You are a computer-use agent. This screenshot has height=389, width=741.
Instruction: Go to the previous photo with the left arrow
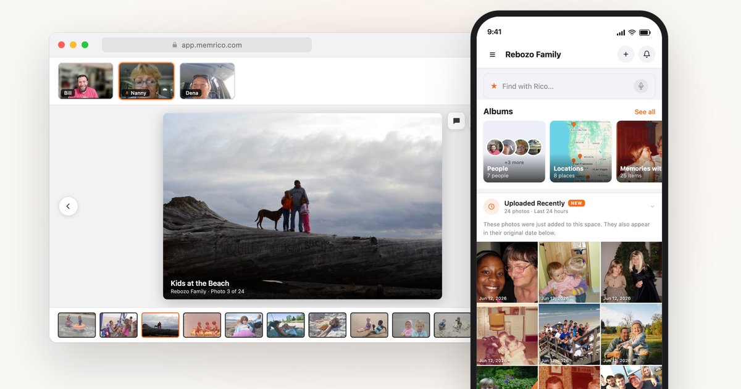[69, 206]
